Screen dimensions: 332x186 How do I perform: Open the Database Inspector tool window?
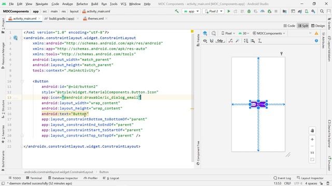pos(63,178)
